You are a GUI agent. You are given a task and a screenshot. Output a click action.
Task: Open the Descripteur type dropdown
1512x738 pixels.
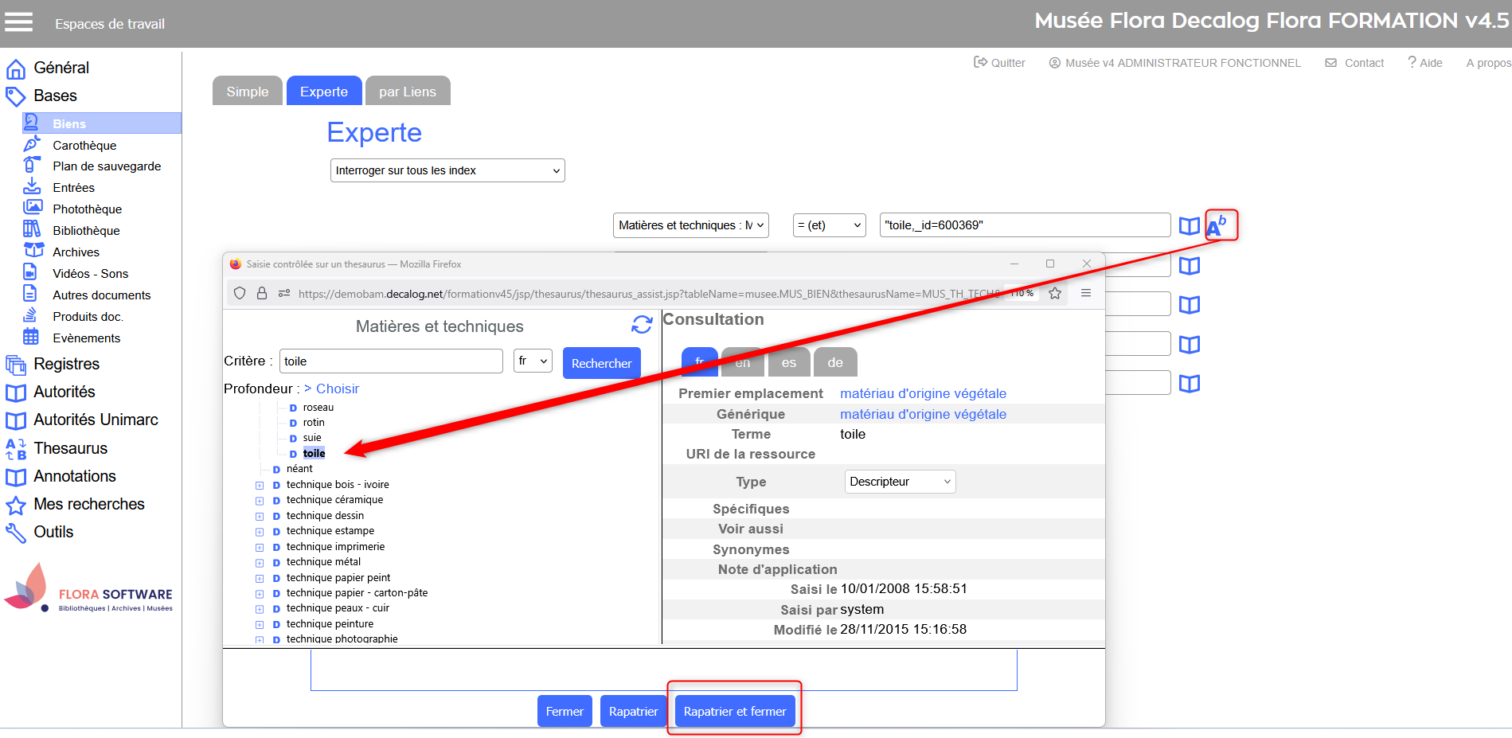[899, 482]
